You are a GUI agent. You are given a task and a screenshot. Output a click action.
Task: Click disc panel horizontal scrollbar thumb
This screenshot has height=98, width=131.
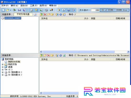point(79,52)
